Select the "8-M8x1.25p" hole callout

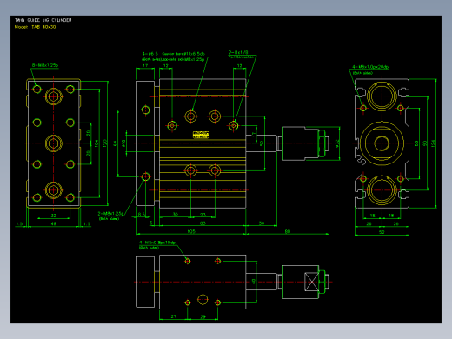[x=45, y=65]
